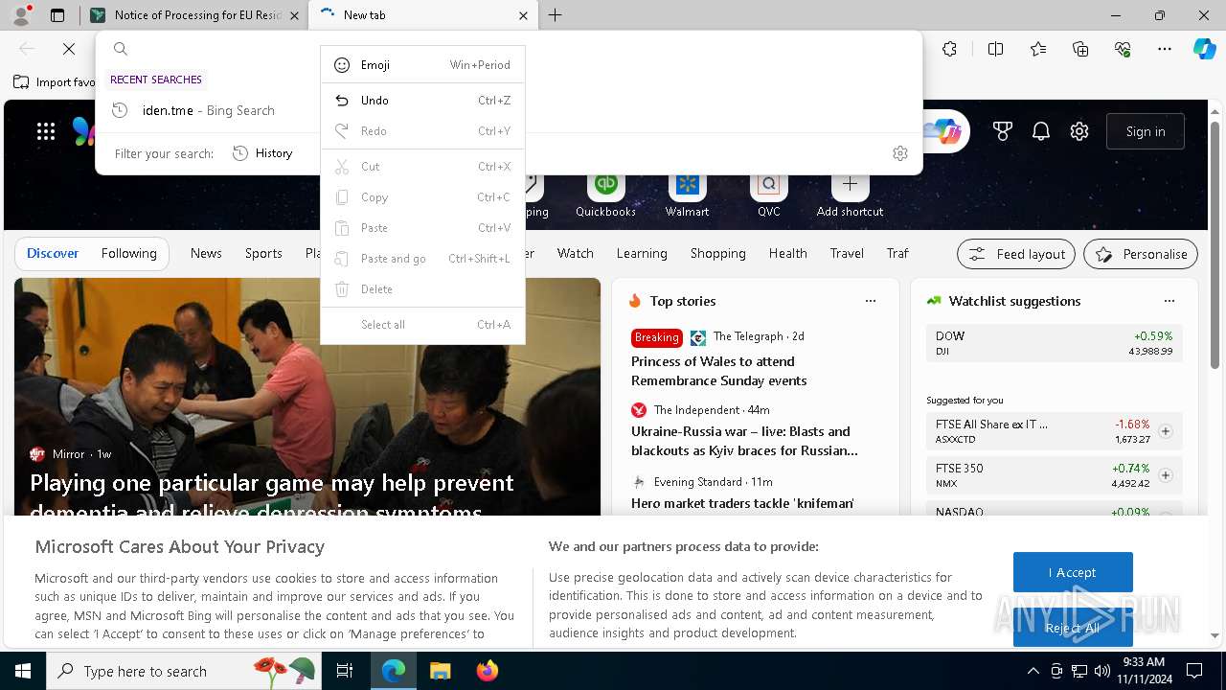Click Reject All privacy button
This screenshot has height=690, width=1226.
1073,628
